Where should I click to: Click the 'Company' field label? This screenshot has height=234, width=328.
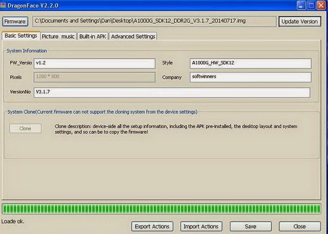[x=172, y=77]
